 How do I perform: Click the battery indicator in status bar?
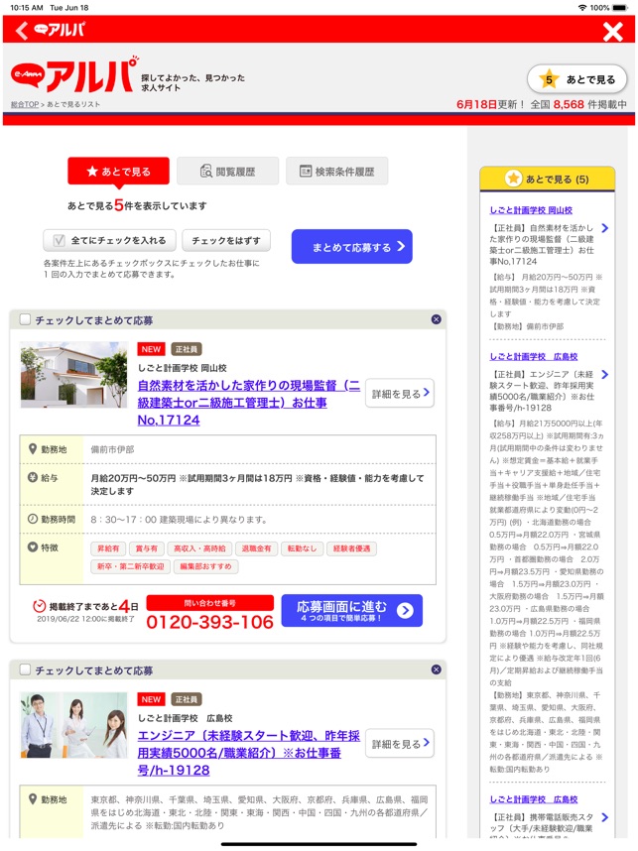(x=619, y=8)
